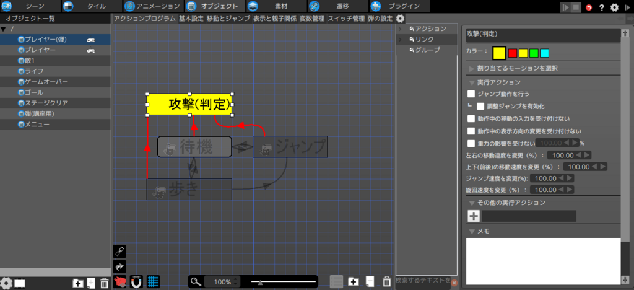Click list view icon below the action canvas

(x=336, y=281)
